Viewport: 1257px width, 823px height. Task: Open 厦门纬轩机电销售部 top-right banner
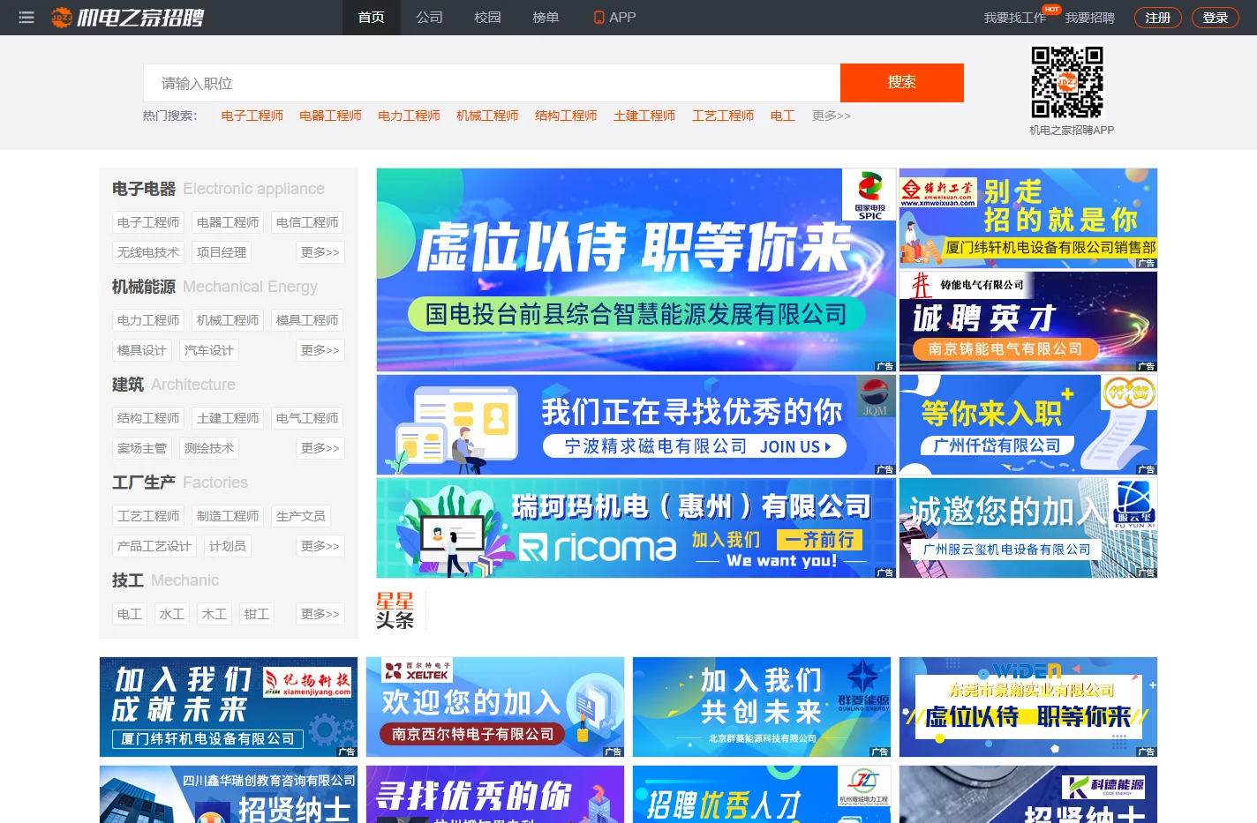1028,219
